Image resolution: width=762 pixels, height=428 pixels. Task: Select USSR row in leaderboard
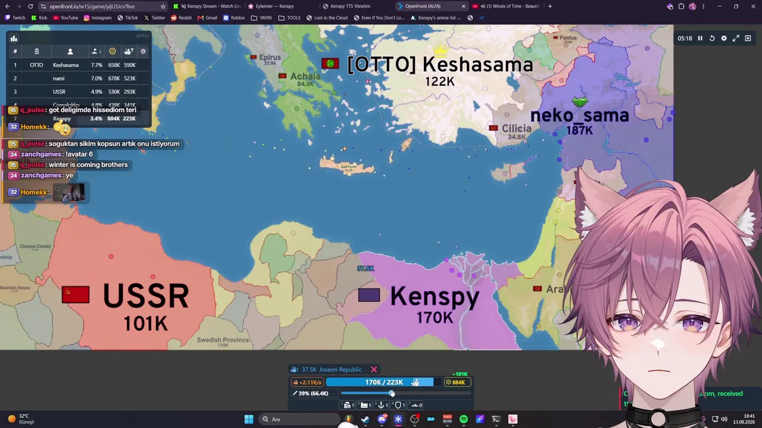tap(78, 92)
